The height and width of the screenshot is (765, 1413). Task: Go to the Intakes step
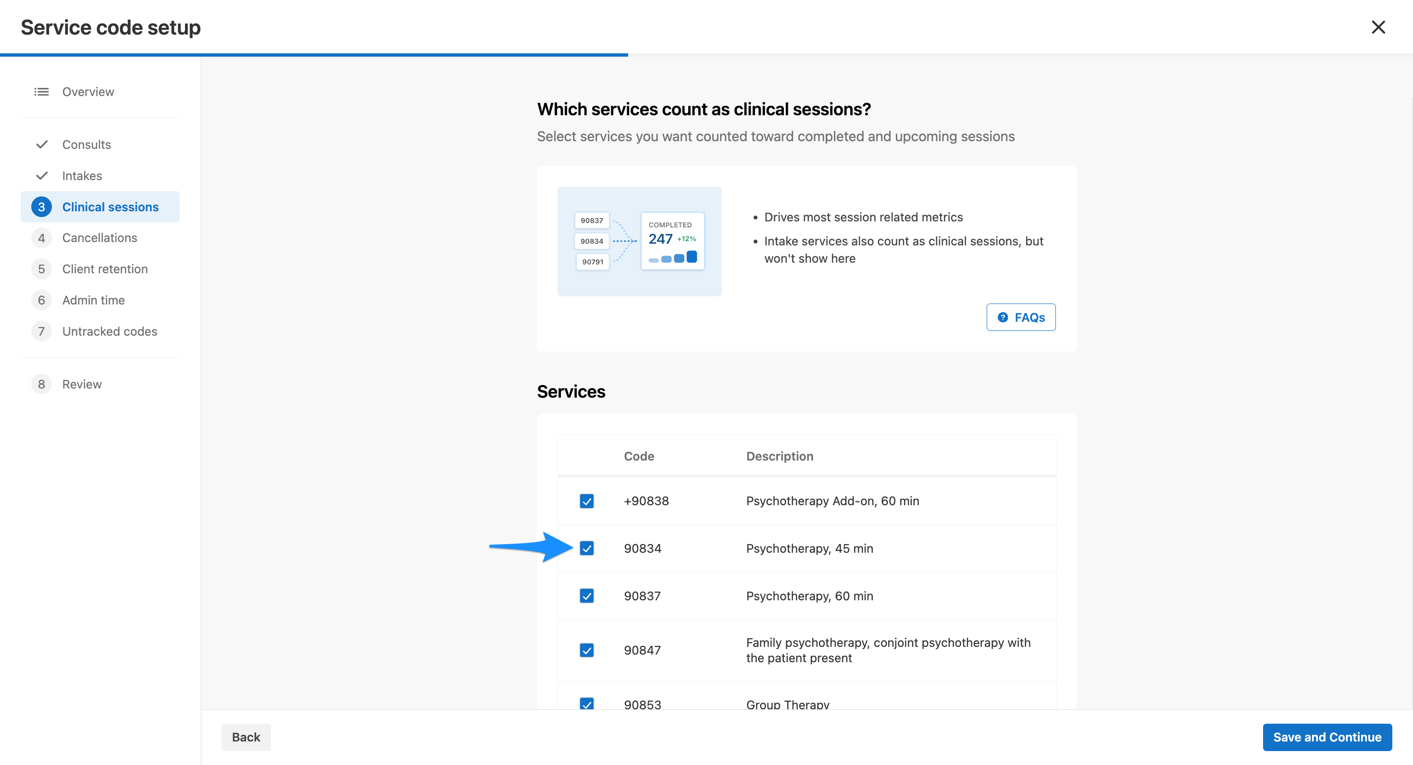(100, 176)
